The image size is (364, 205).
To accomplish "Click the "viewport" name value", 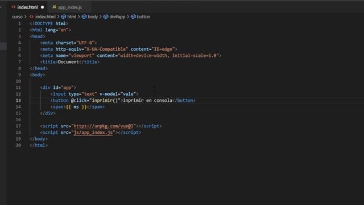I will [x=81, y=56].
